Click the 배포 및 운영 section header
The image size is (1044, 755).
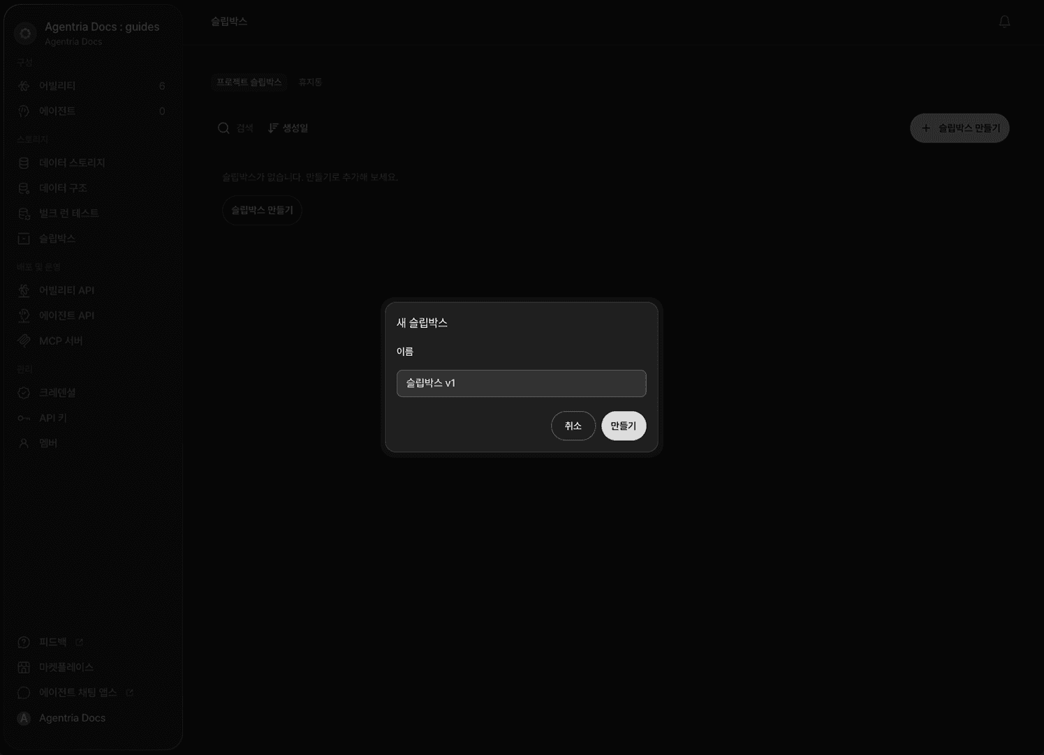click(x=39, y=267)
